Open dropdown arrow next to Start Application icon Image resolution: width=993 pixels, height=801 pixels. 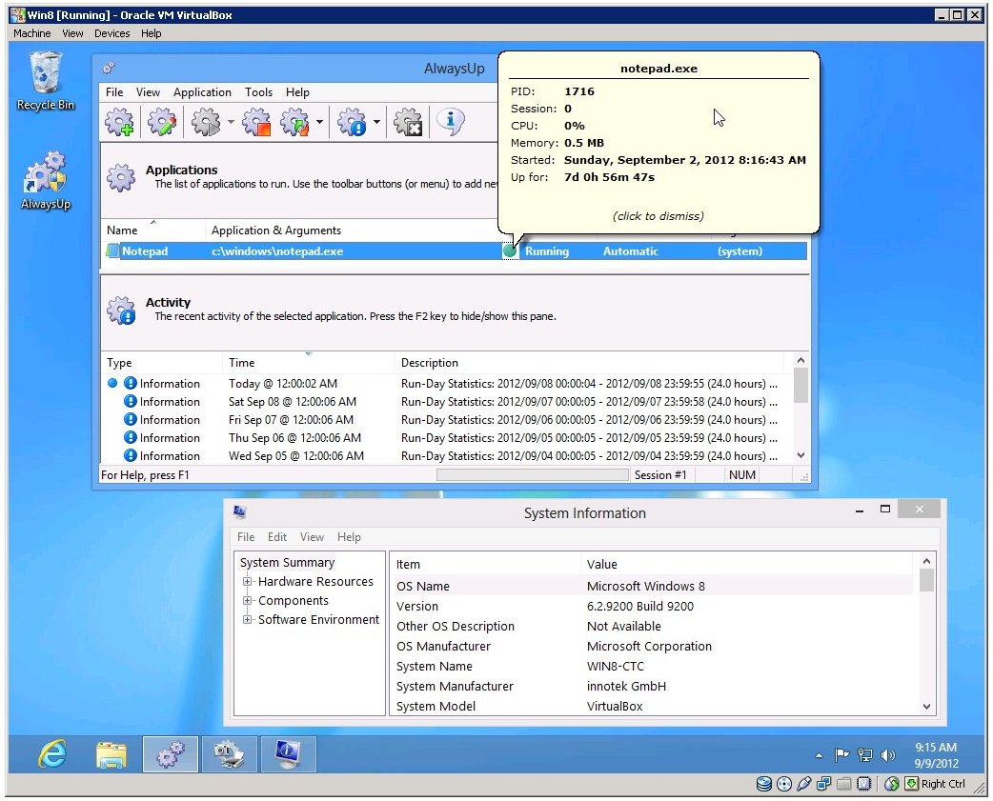click(x=231, y=122)
